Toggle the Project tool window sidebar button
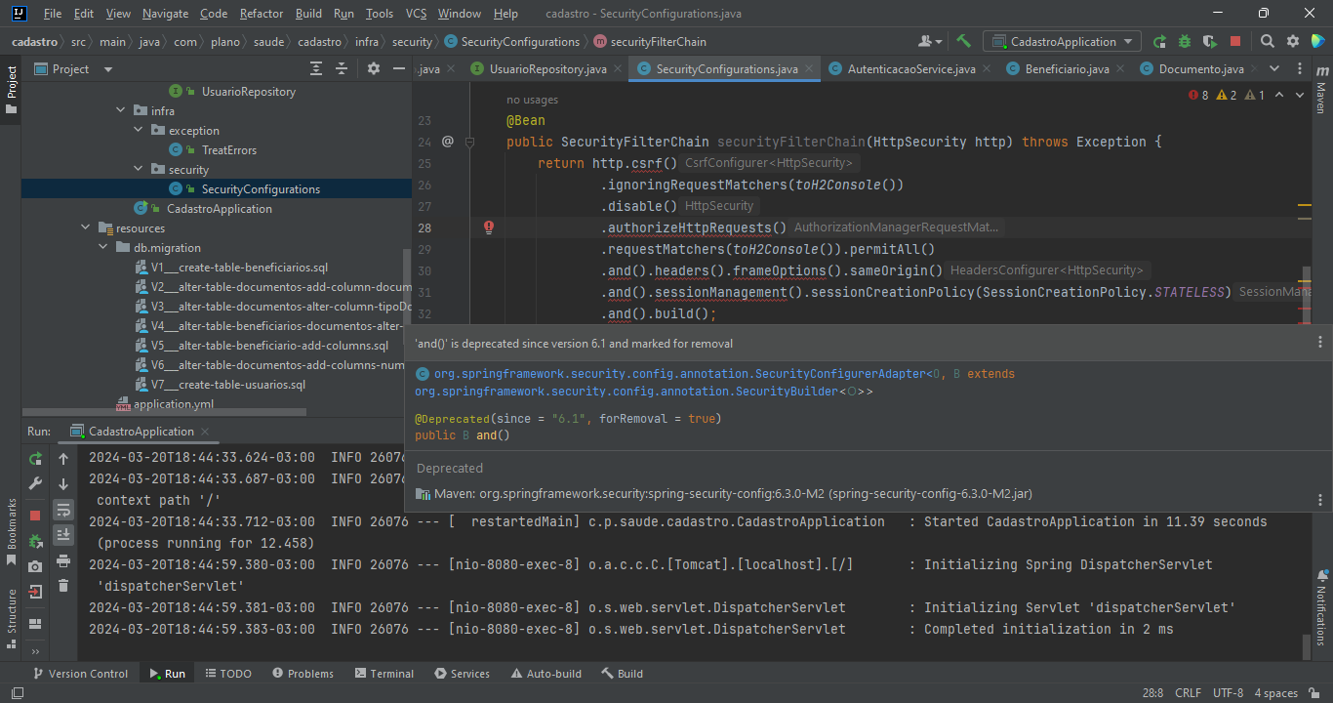 tap(11, 89)
